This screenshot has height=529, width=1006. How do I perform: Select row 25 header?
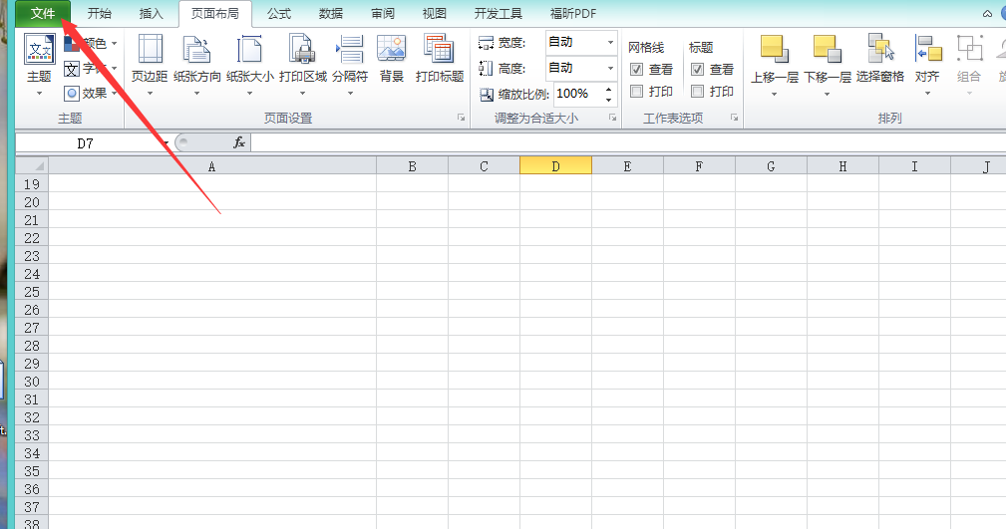32,292
